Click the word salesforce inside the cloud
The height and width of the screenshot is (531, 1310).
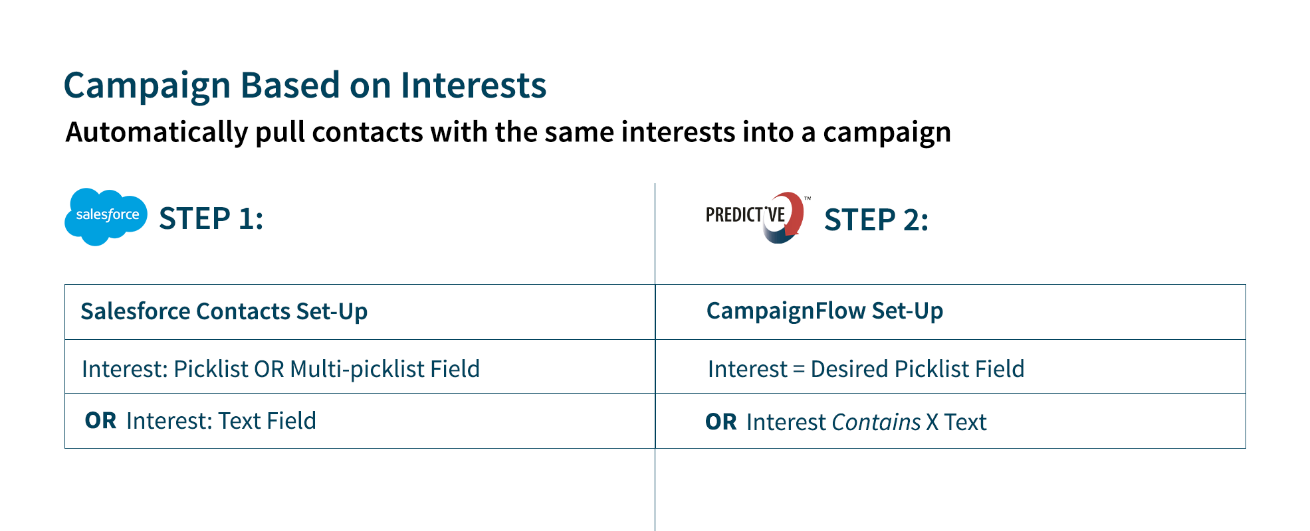108,214
